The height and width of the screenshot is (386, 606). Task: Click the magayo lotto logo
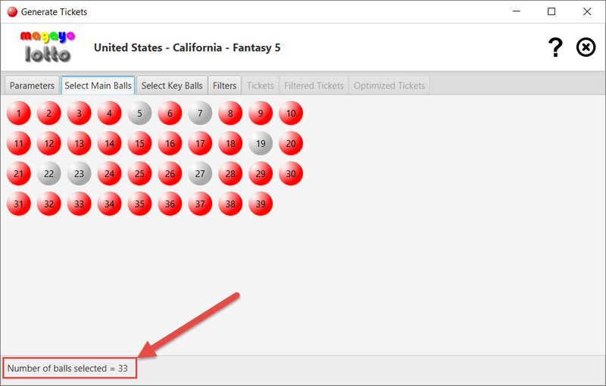click(47, 47)
